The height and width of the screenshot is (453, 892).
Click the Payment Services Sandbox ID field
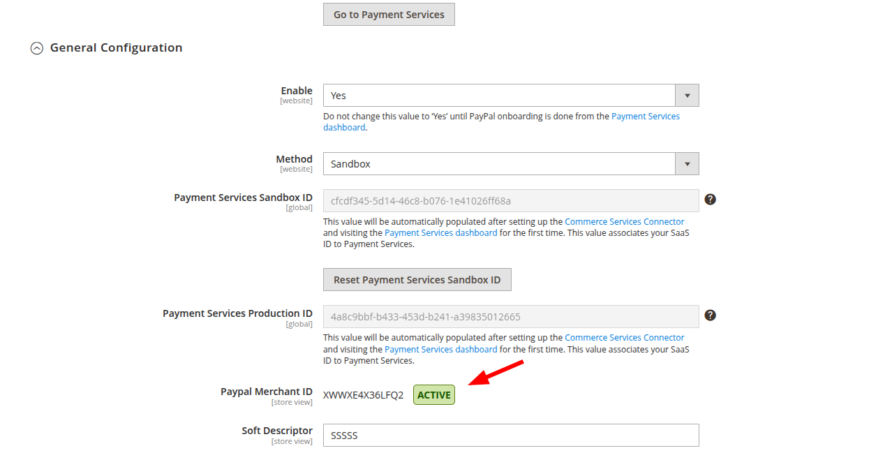coord(510,201)
